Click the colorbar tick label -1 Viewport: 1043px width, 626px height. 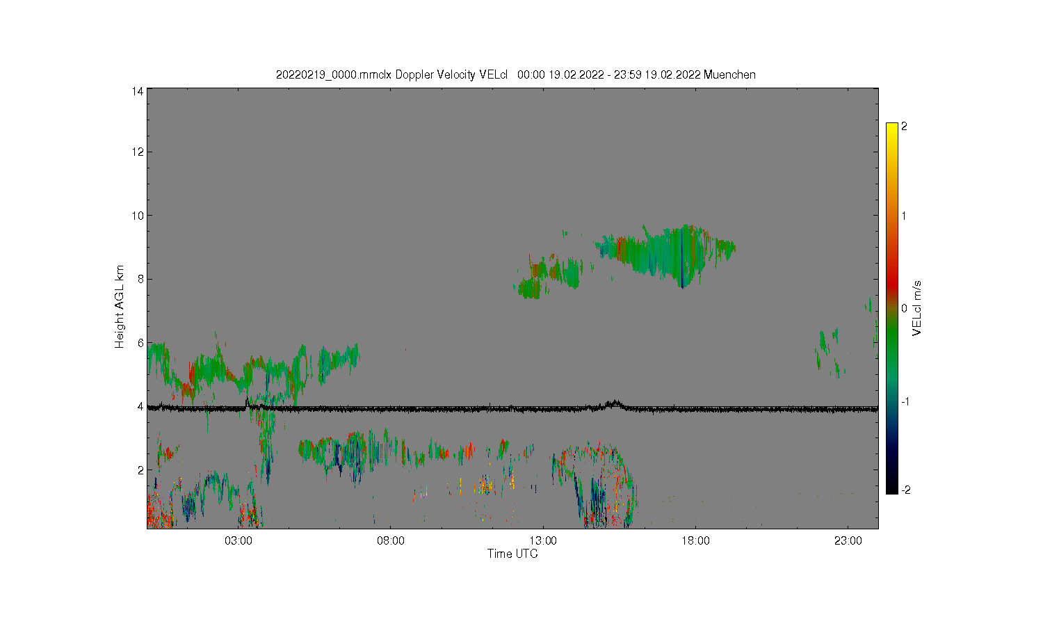tap(905, 401)
